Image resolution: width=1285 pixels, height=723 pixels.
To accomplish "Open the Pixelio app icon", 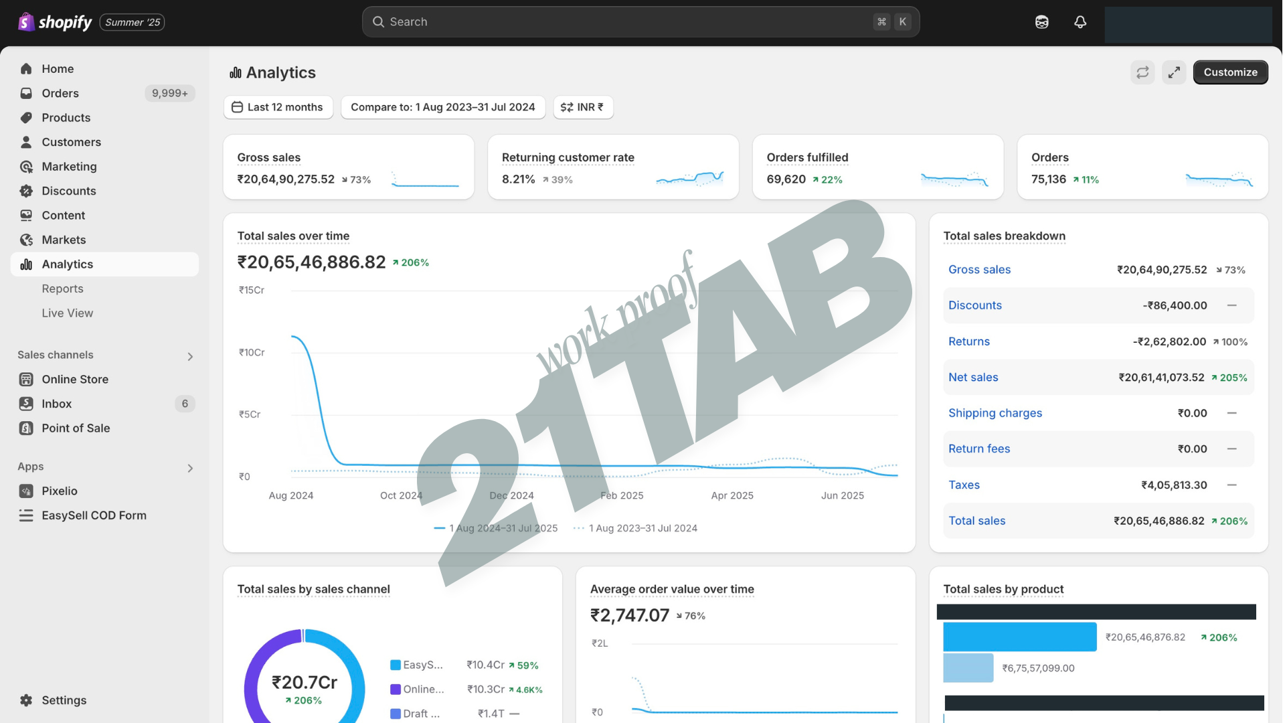I will [x=25, y=491].
